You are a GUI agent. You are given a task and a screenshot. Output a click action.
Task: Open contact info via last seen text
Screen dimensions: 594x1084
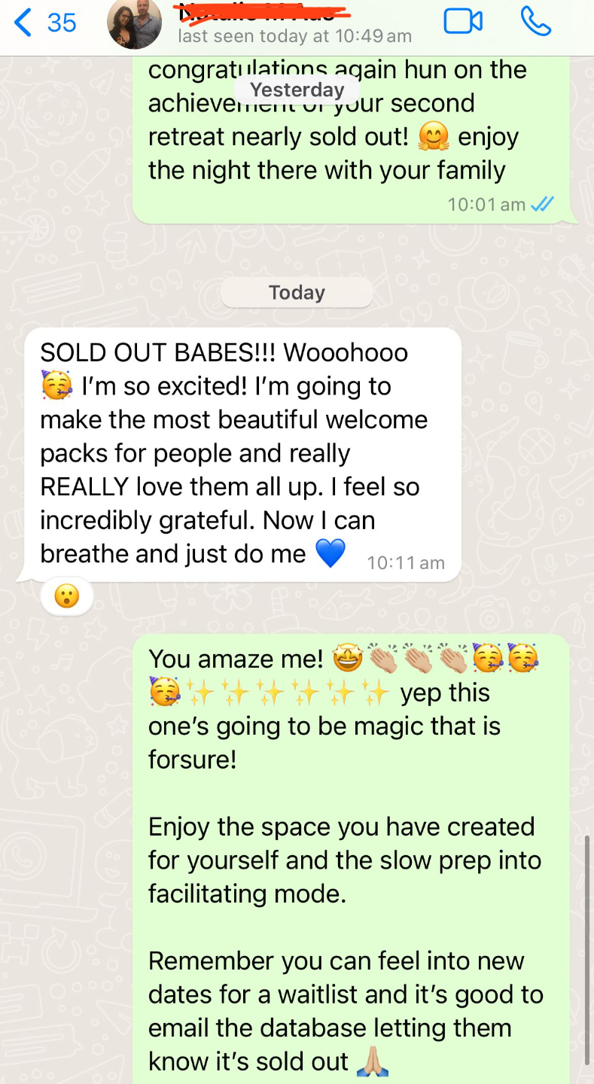click(x=294, y=35)
